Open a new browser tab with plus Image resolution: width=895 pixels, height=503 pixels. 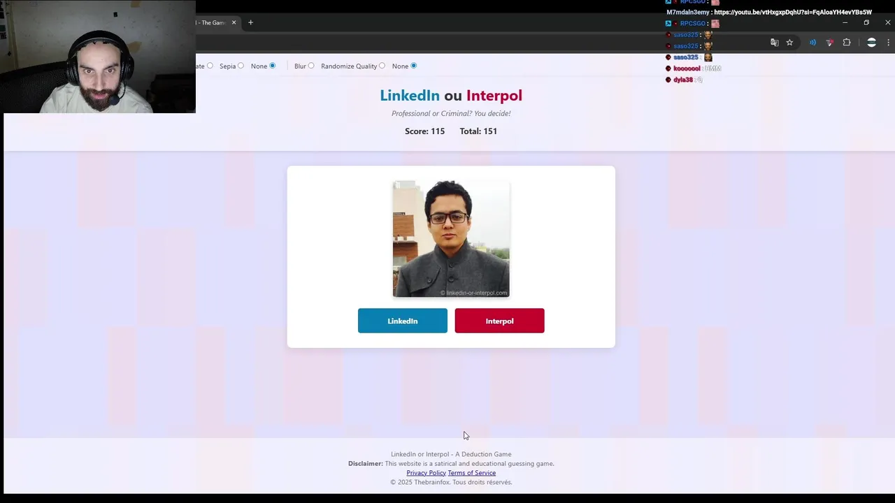(x=250, y=22)
